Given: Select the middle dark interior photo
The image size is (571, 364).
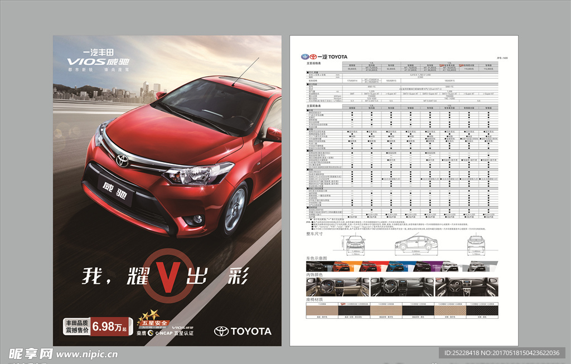Looking at the screenshot, I should click(402, 287).
